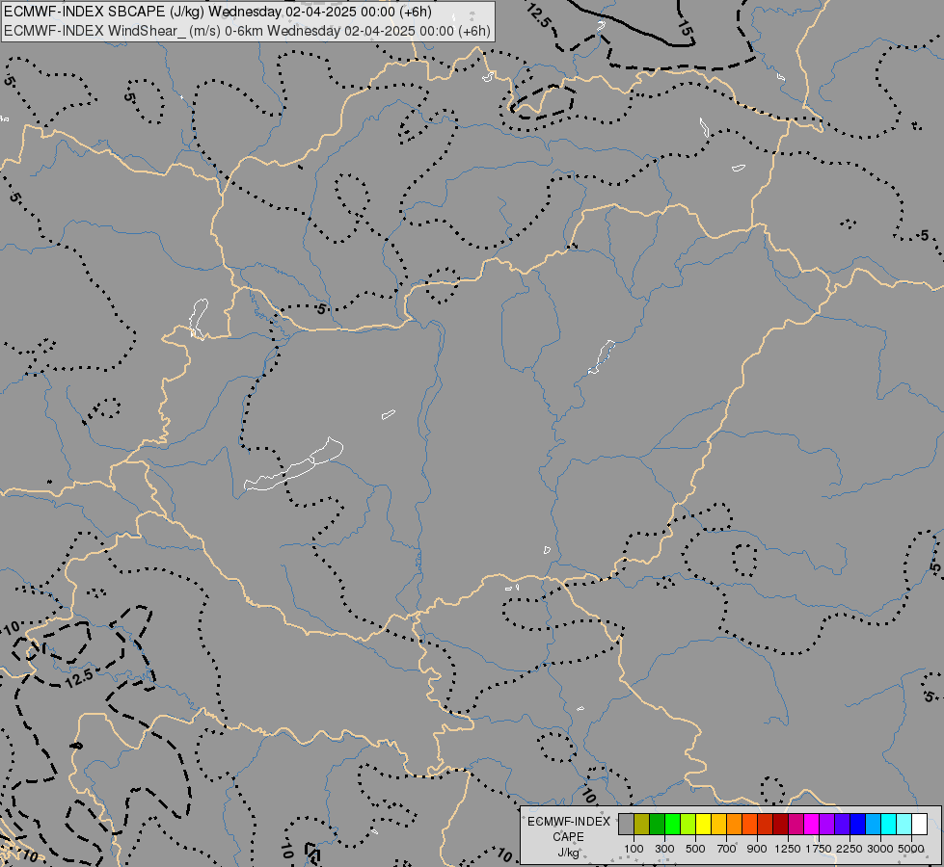Pick the bright green legend swatch
The width and height of the screenshot is (944, 867).
click(672, 825)
